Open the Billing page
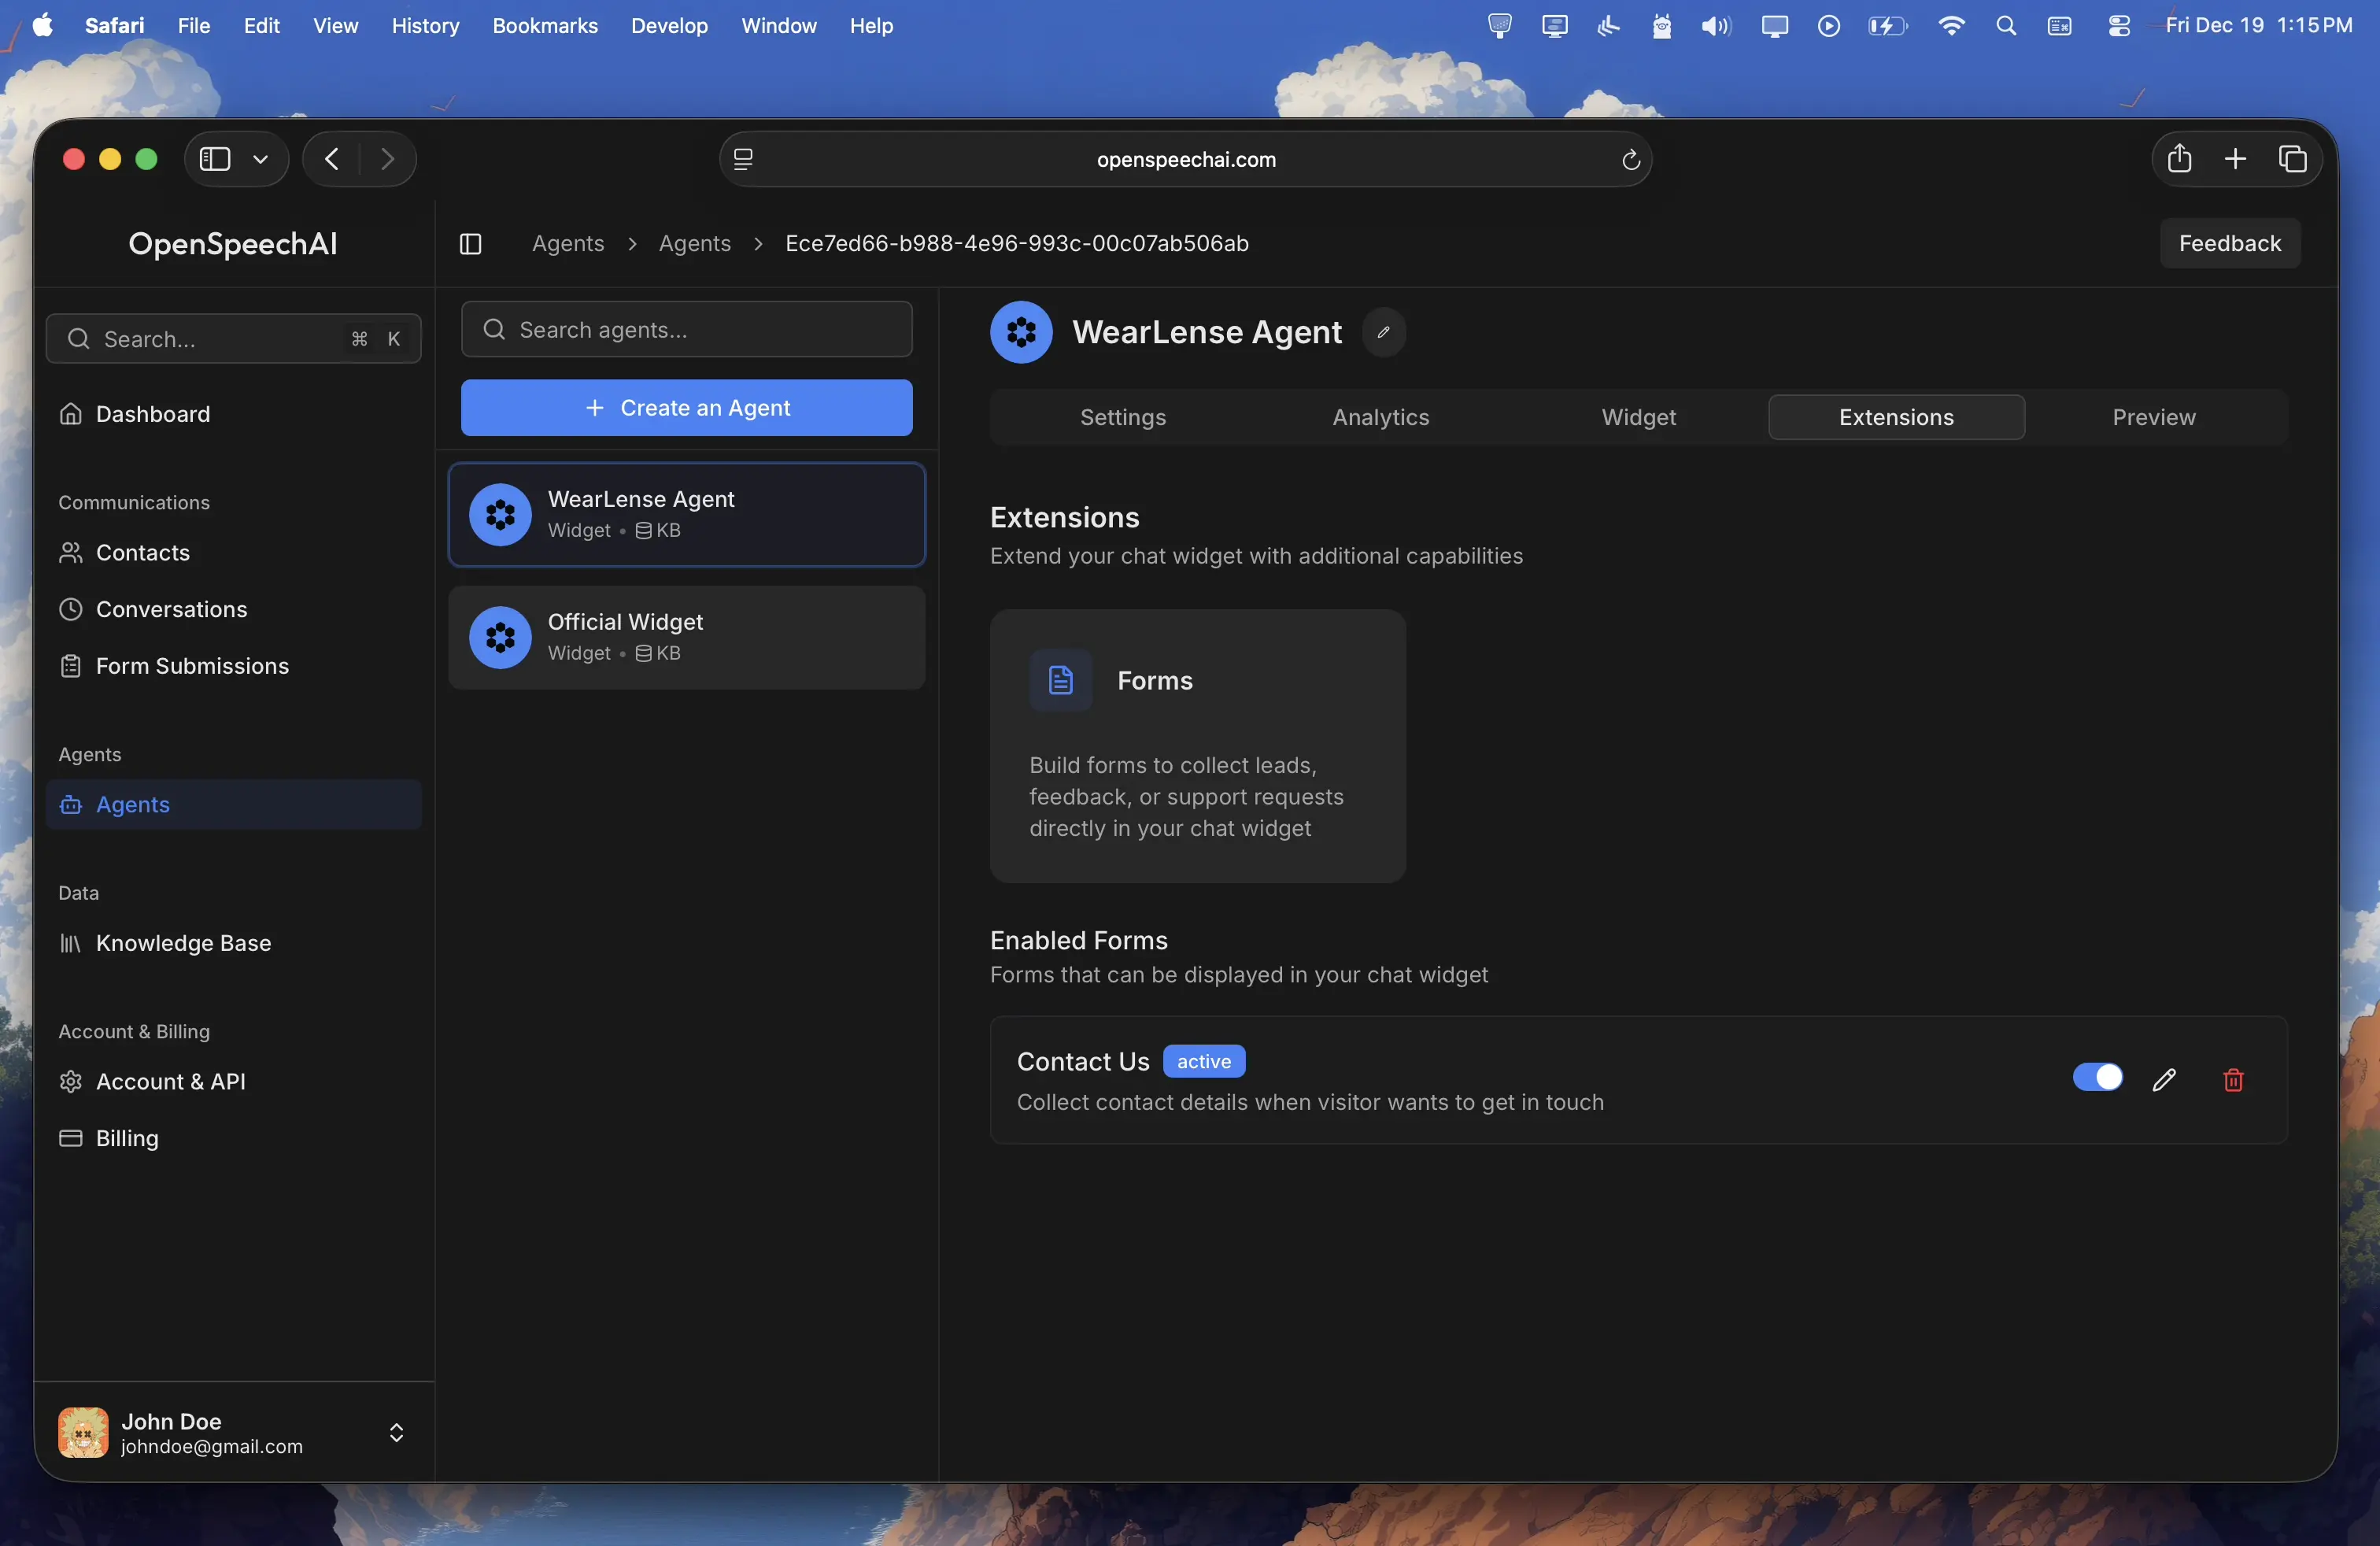 pos(233,1138)
